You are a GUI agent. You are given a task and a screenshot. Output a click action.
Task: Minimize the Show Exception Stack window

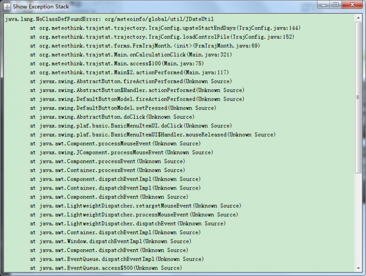[324, 5]
